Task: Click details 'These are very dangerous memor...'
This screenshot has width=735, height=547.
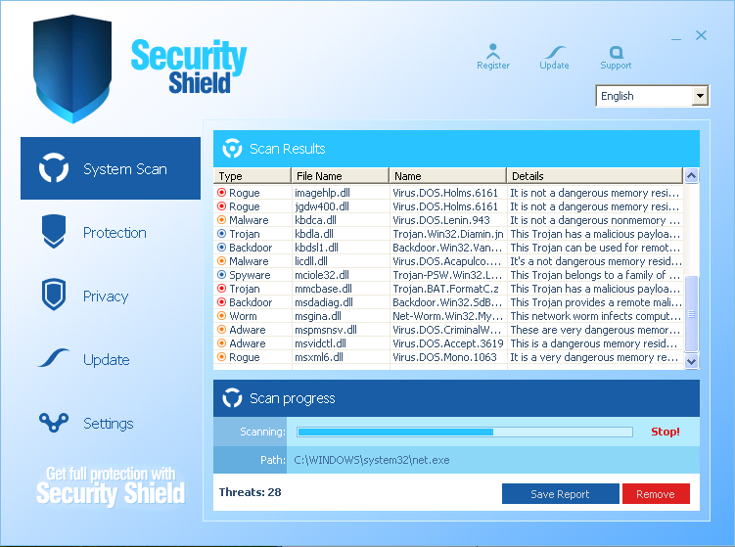Action: [x=596, y=330]
